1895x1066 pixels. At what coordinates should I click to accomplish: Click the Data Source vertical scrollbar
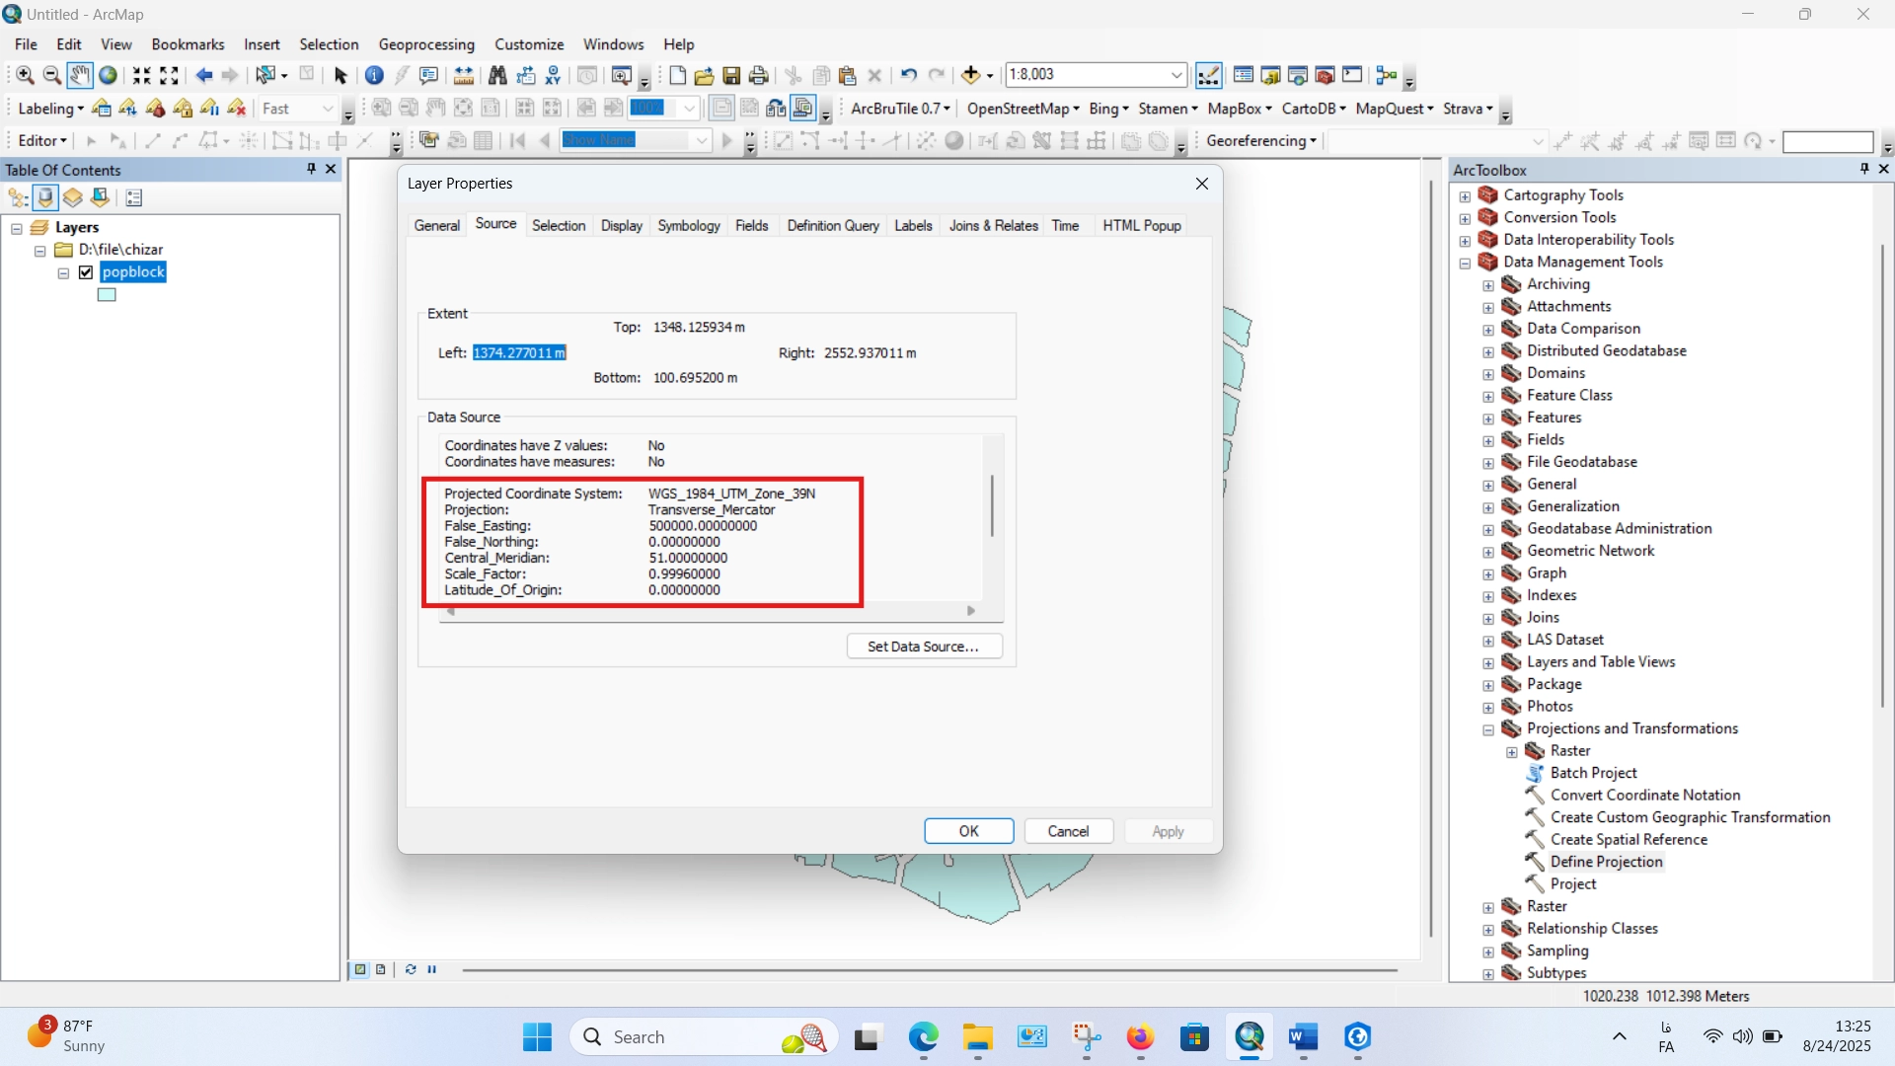pos(992,505)
